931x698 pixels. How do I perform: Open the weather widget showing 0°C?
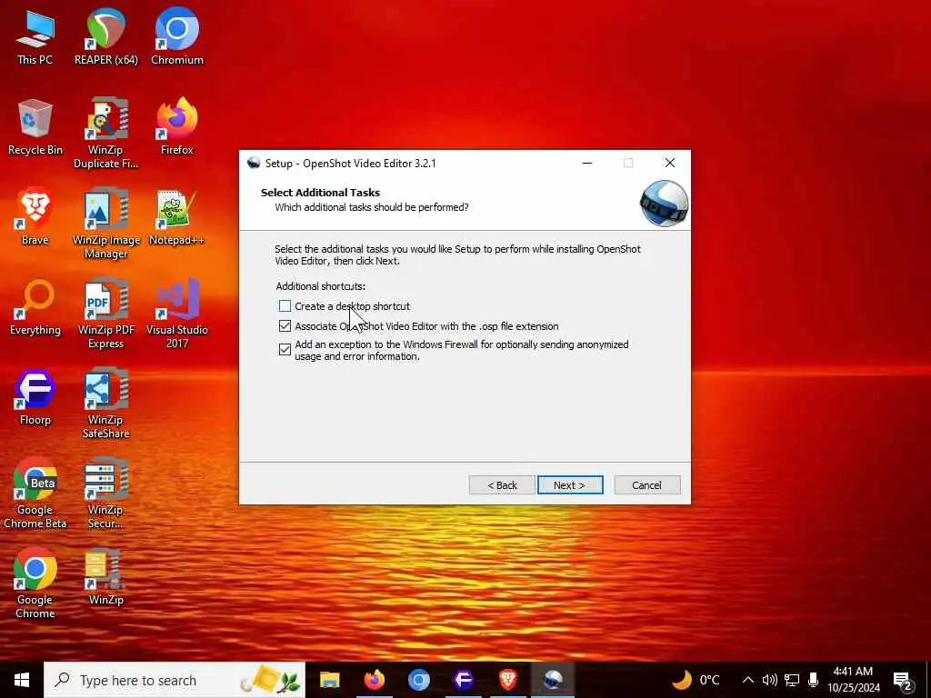(696, 680)
